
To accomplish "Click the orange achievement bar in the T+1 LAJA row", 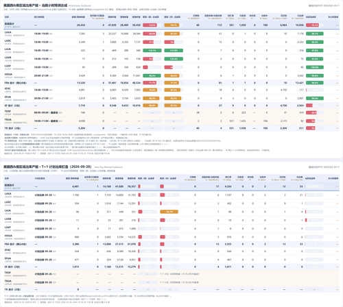I will (169, 212).
